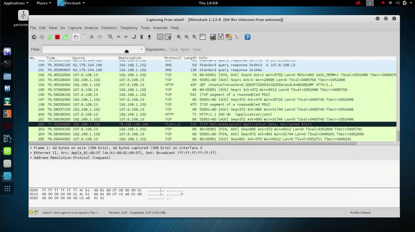Open the Places menu in top bar

click(x=44, y=3)
